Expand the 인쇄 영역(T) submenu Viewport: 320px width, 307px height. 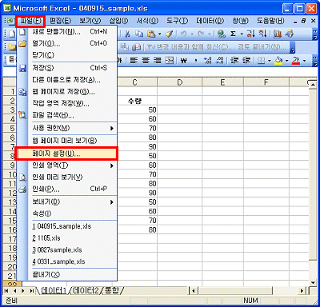pyautogui.click(x=72, y=165)
